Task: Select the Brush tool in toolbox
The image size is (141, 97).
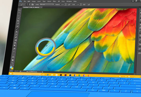Action: 17,29
